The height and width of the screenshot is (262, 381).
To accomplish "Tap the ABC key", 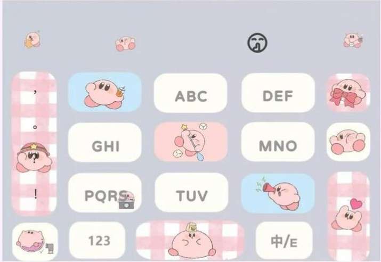I will (191, 93).
